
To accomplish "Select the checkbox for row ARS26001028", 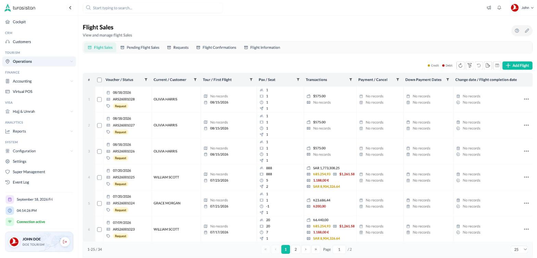I will (99, 99).
